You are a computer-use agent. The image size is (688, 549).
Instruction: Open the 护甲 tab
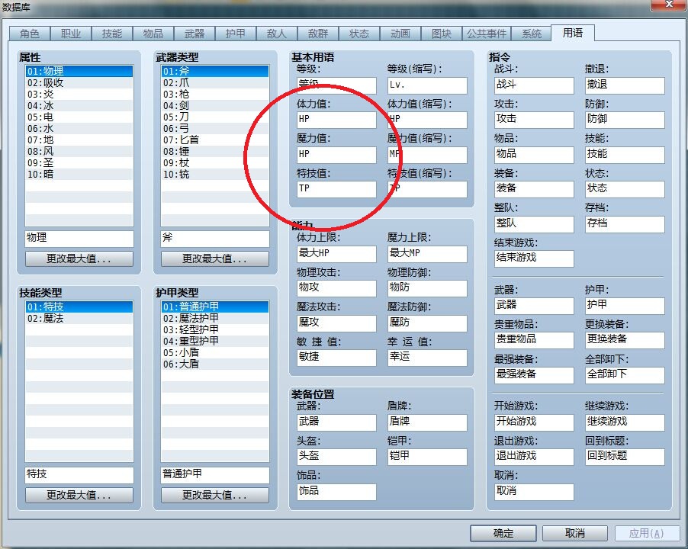(x=236, y=34)
